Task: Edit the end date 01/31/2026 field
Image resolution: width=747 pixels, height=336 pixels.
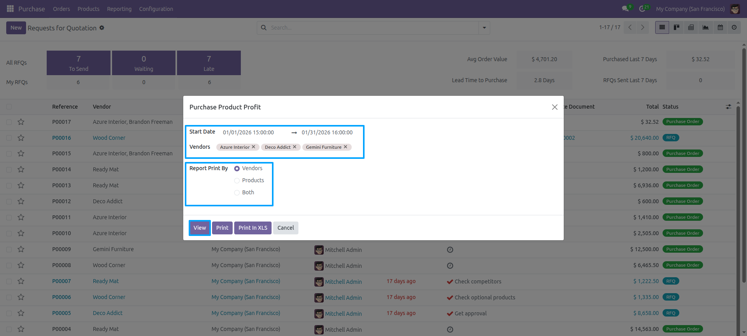Action: pyautogui.click(x=327, y=132)
